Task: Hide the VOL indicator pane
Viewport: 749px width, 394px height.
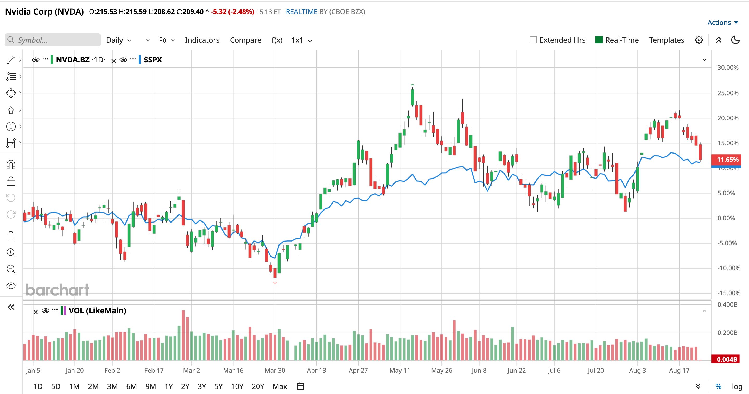Action: [45, 311]
